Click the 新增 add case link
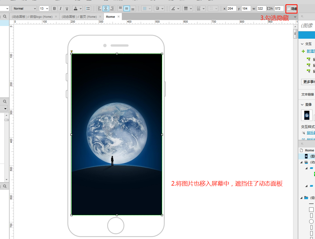This screenshot has width=315, height=239. (x=310, y=51)
